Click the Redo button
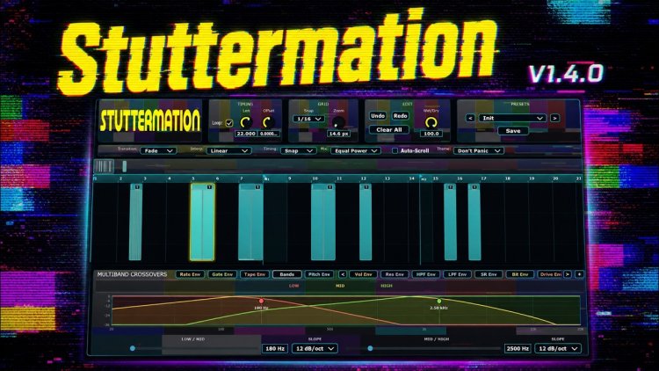The width and height of the screenshot is (659, 371). [x=400, y=116]
